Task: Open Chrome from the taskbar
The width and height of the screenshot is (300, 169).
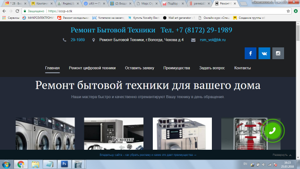Action: coord(21,164)
